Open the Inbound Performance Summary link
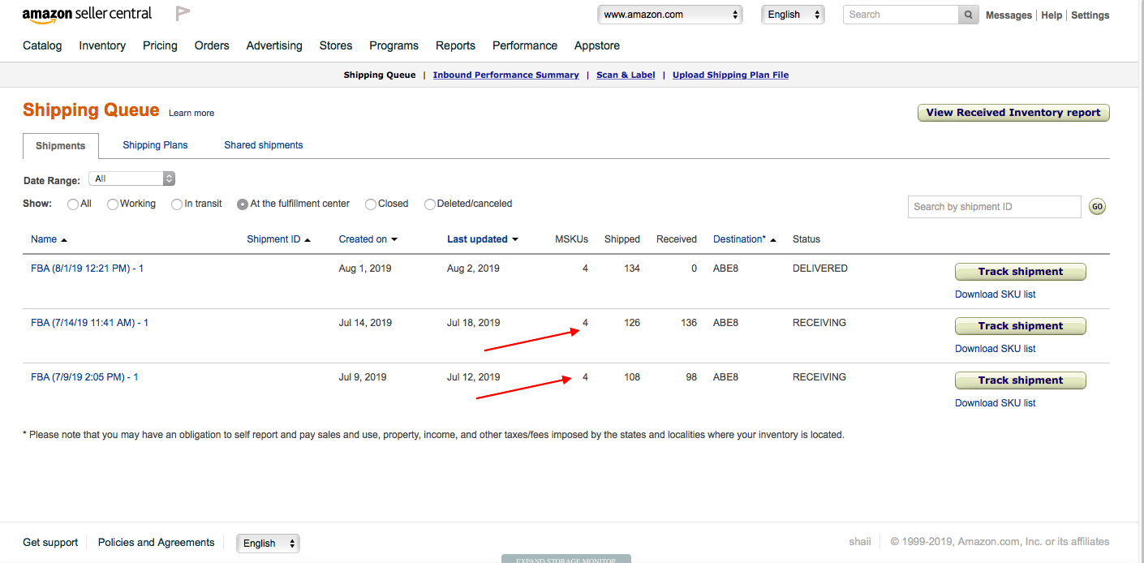 pyautogui.click(x=506, y=75)
